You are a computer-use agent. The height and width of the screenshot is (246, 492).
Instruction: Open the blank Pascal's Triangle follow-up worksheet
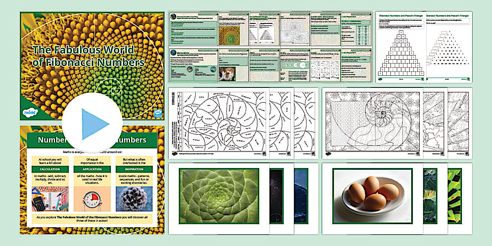click(449, 45)
